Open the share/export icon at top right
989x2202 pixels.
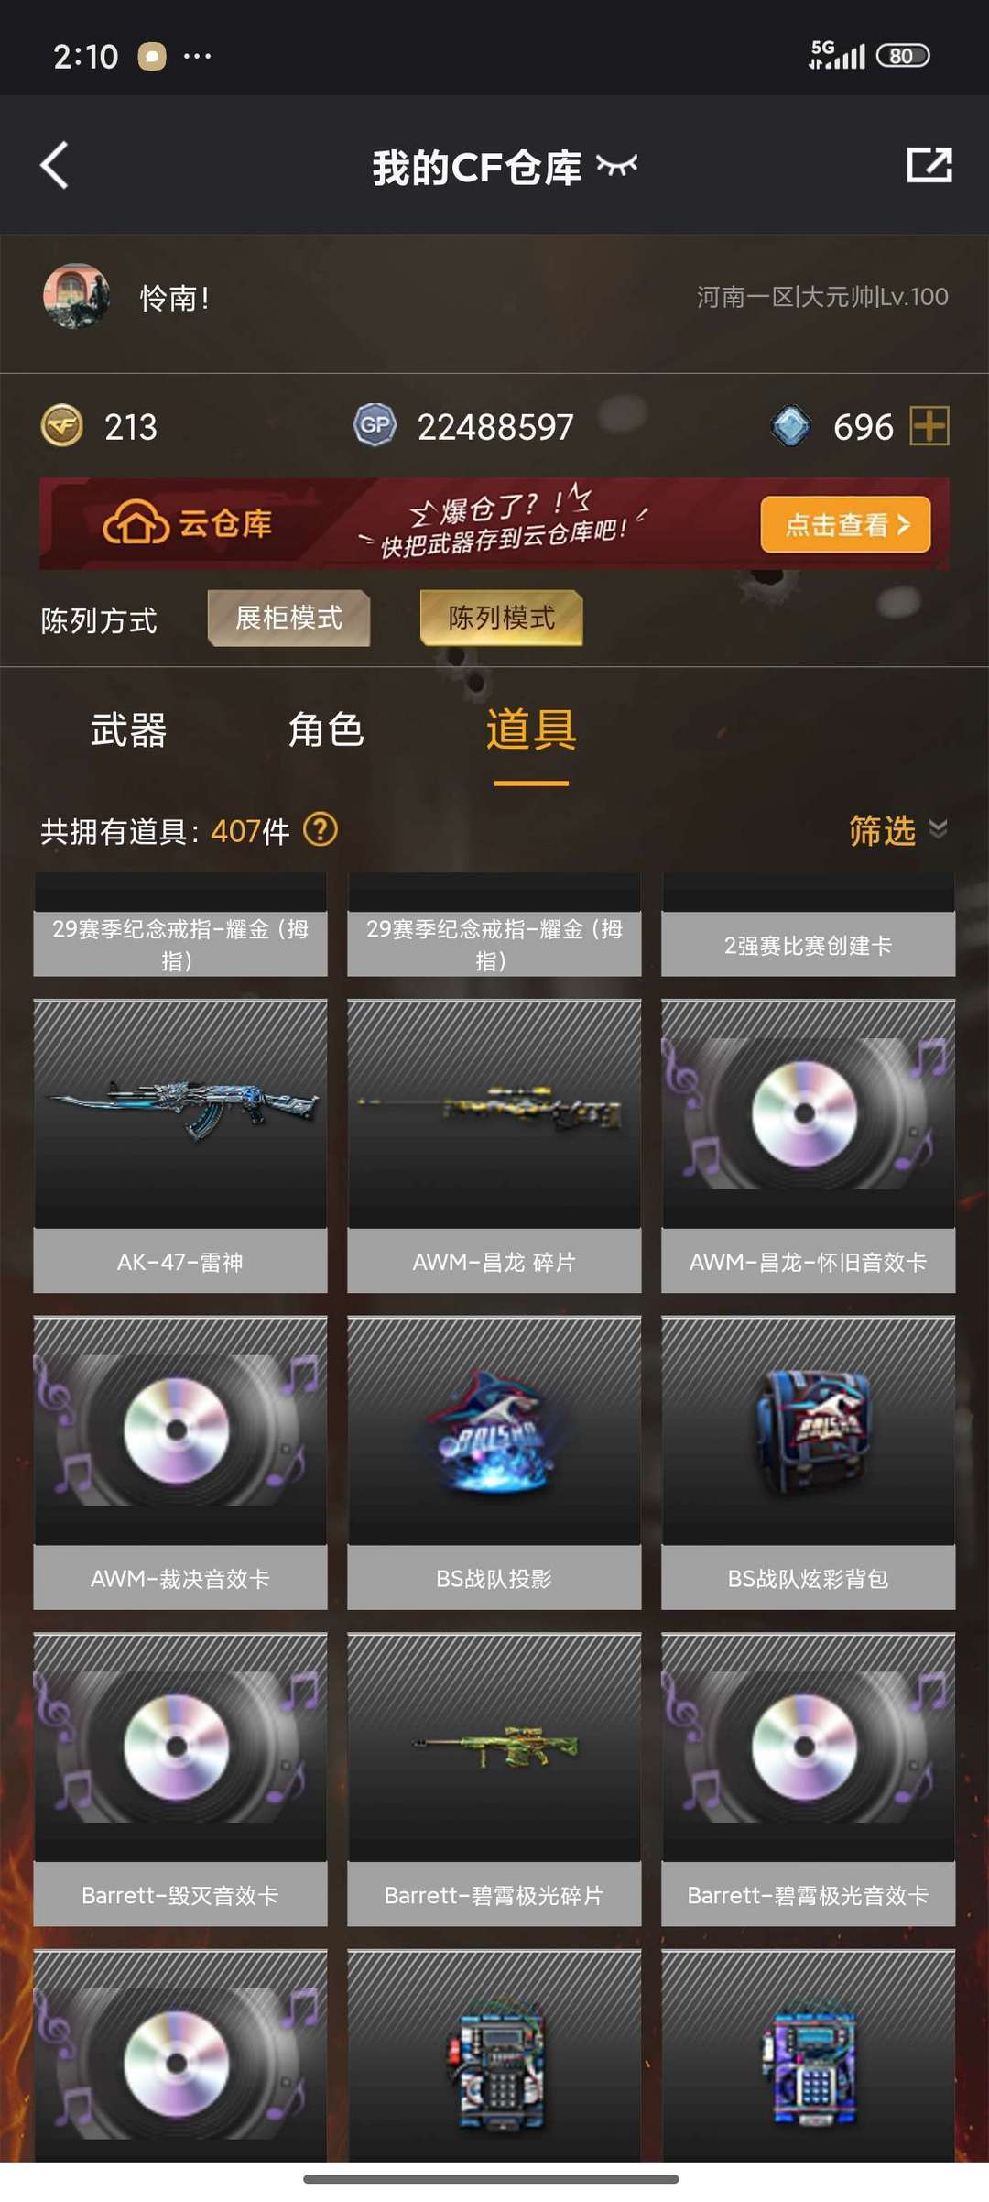[929, 165]
